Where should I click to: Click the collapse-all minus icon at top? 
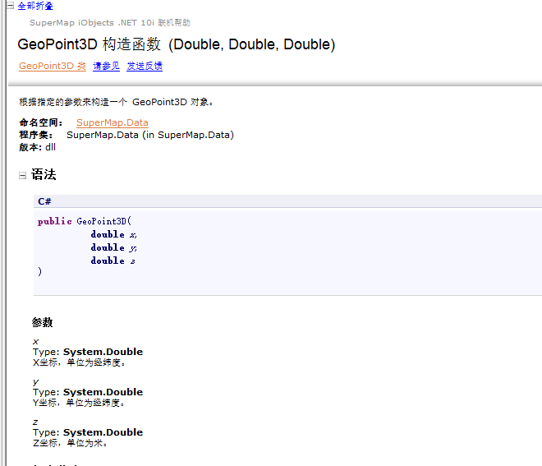click(11, 6)
